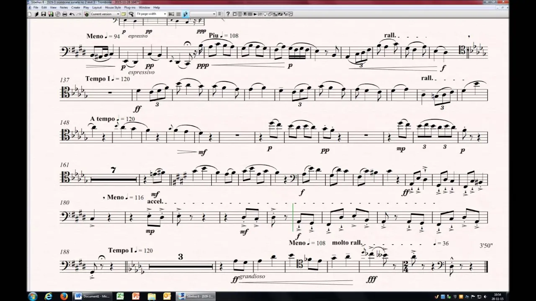Viewport: 536px width, 301px height.
Task: Open the Create menu
Action: tap(75, 8)
